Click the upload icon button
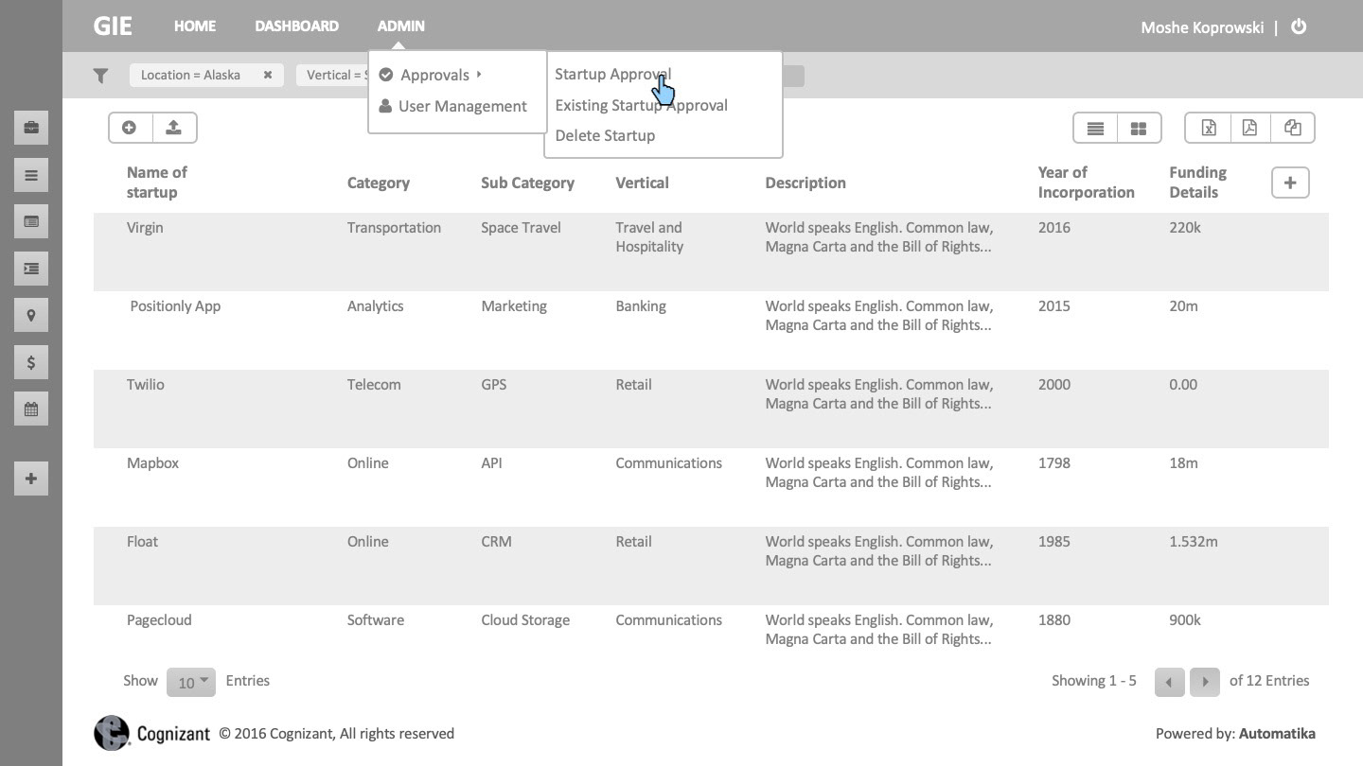Image resolution: width=1363 pixels, height=766 pixels. [x=174, y=128]
